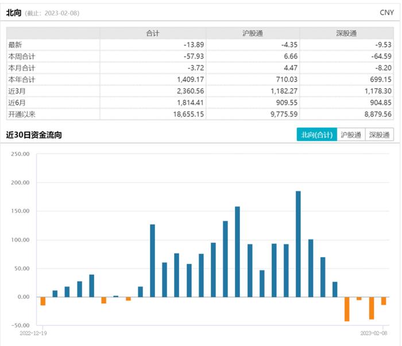
Task: Click the value -9.53 in 最新 row
Action: (384, 45)
